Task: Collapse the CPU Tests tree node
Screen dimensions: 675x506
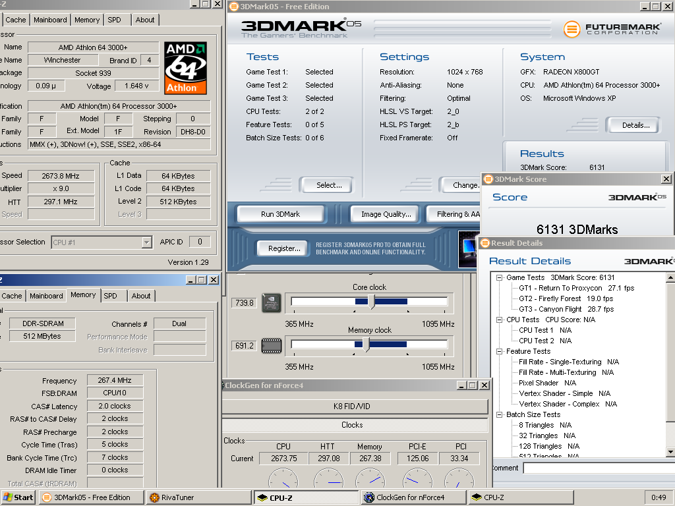Action: tap(500, 320)
